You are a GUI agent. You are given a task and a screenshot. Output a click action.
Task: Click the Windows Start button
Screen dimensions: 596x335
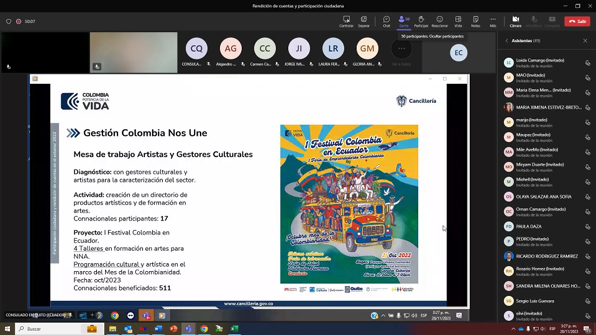(7, 328)
